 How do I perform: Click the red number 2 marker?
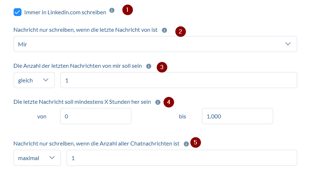180,31
